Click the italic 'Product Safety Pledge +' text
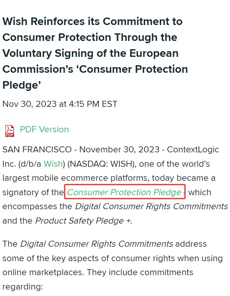The width and height of the screenshot is (230, 296). (83, 221)
